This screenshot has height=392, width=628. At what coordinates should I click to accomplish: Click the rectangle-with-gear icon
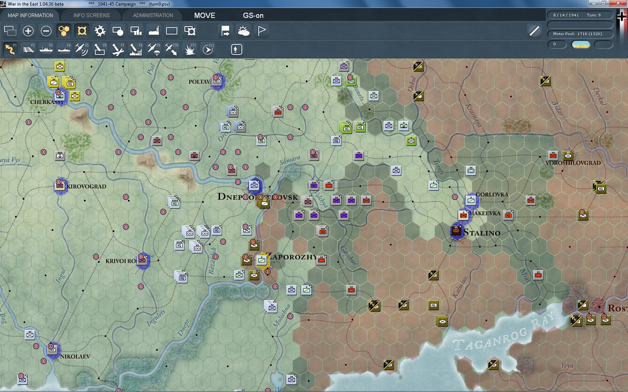pyautogui.click(x=190, y=31)
